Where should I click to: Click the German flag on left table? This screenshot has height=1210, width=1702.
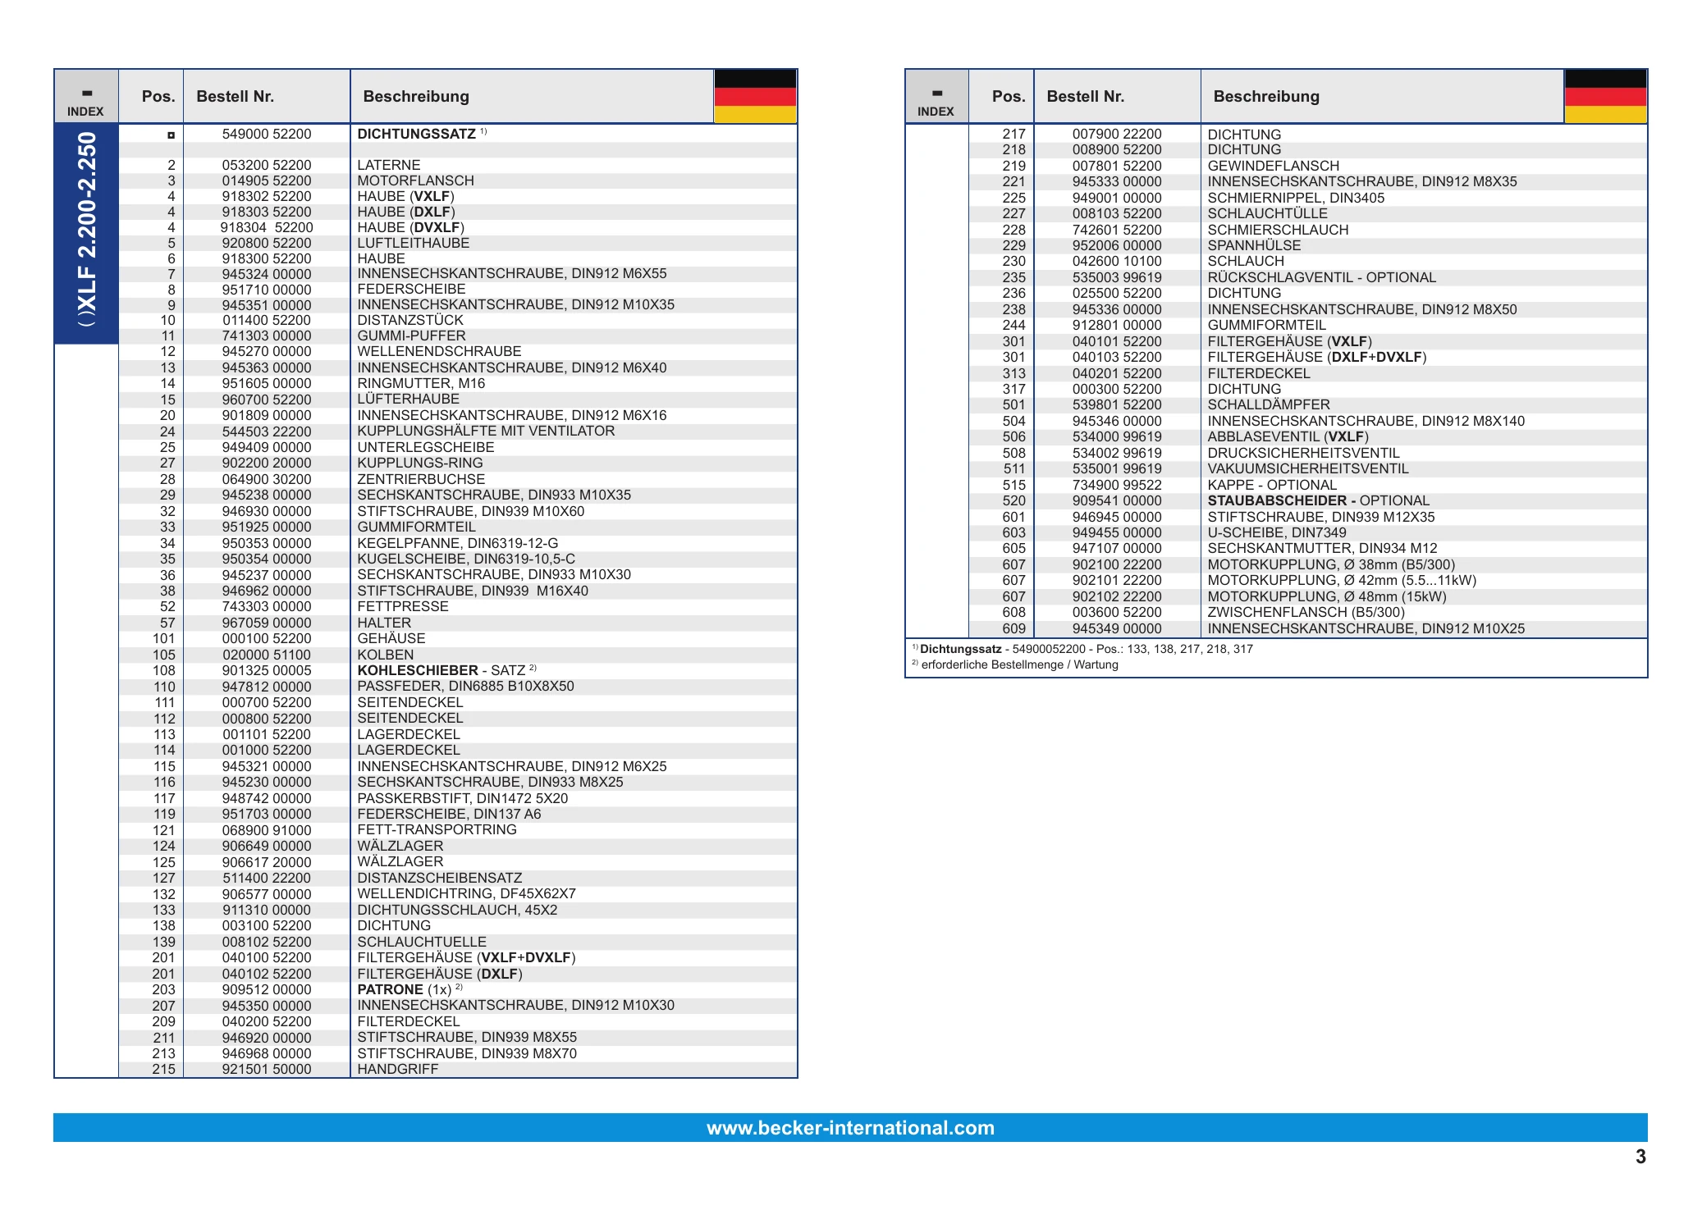pyautogui.click(x=755, y=97)
